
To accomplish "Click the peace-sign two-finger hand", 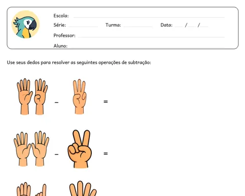I will [80, 149].
